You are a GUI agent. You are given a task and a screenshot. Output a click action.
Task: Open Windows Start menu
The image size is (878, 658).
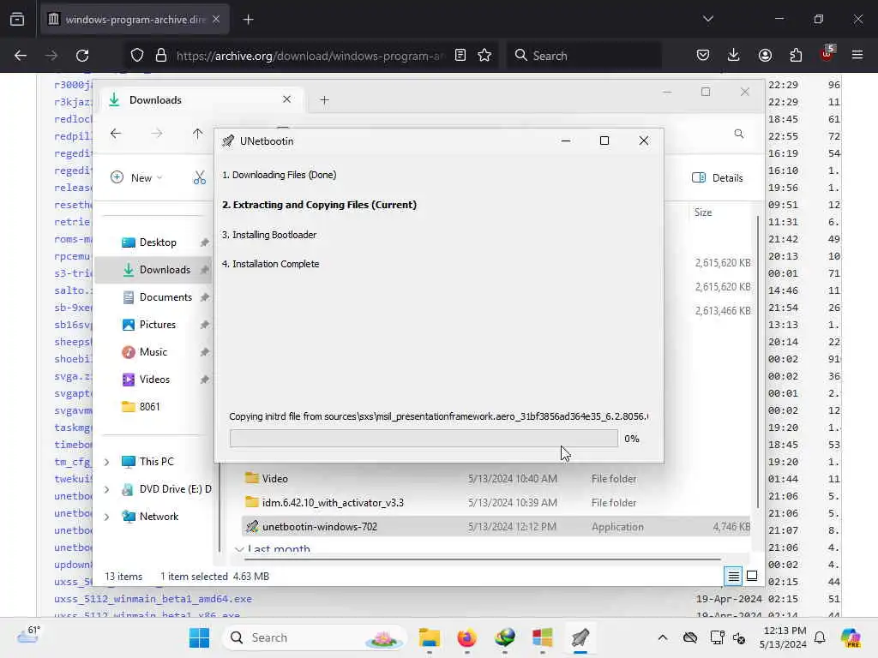click(x=199, y=637)
